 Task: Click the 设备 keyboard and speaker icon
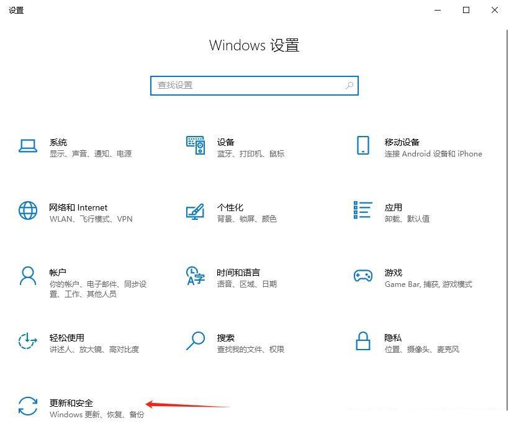196,145
